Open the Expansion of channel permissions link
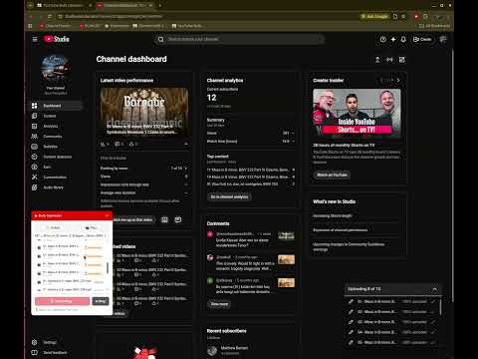 pyautogui.click(x=341, y=230)
